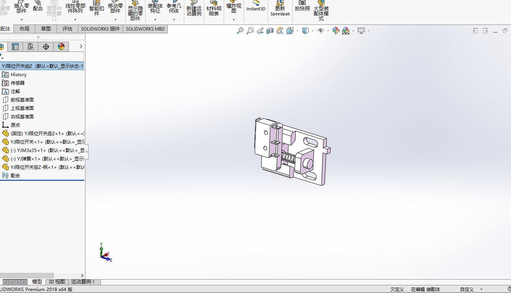Click Update Speedpak (更新 Speedpak)
This screenshot has width=511, height=293.
pyautogui.click(x=280, y=8)
